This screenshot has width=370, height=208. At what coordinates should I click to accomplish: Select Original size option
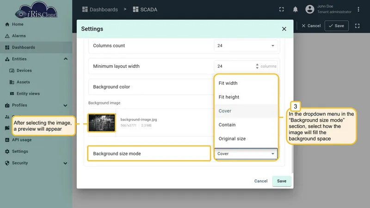[x=246, y=139]
